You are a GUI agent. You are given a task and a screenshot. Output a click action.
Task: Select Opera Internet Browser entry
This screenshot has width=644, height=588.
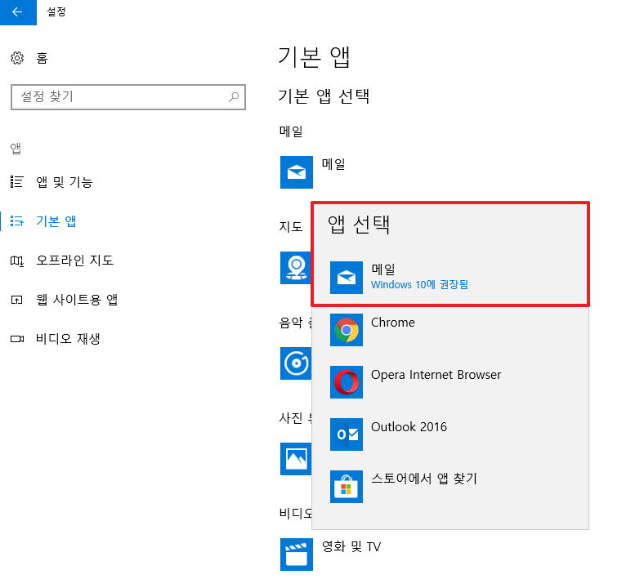point(436,375)
